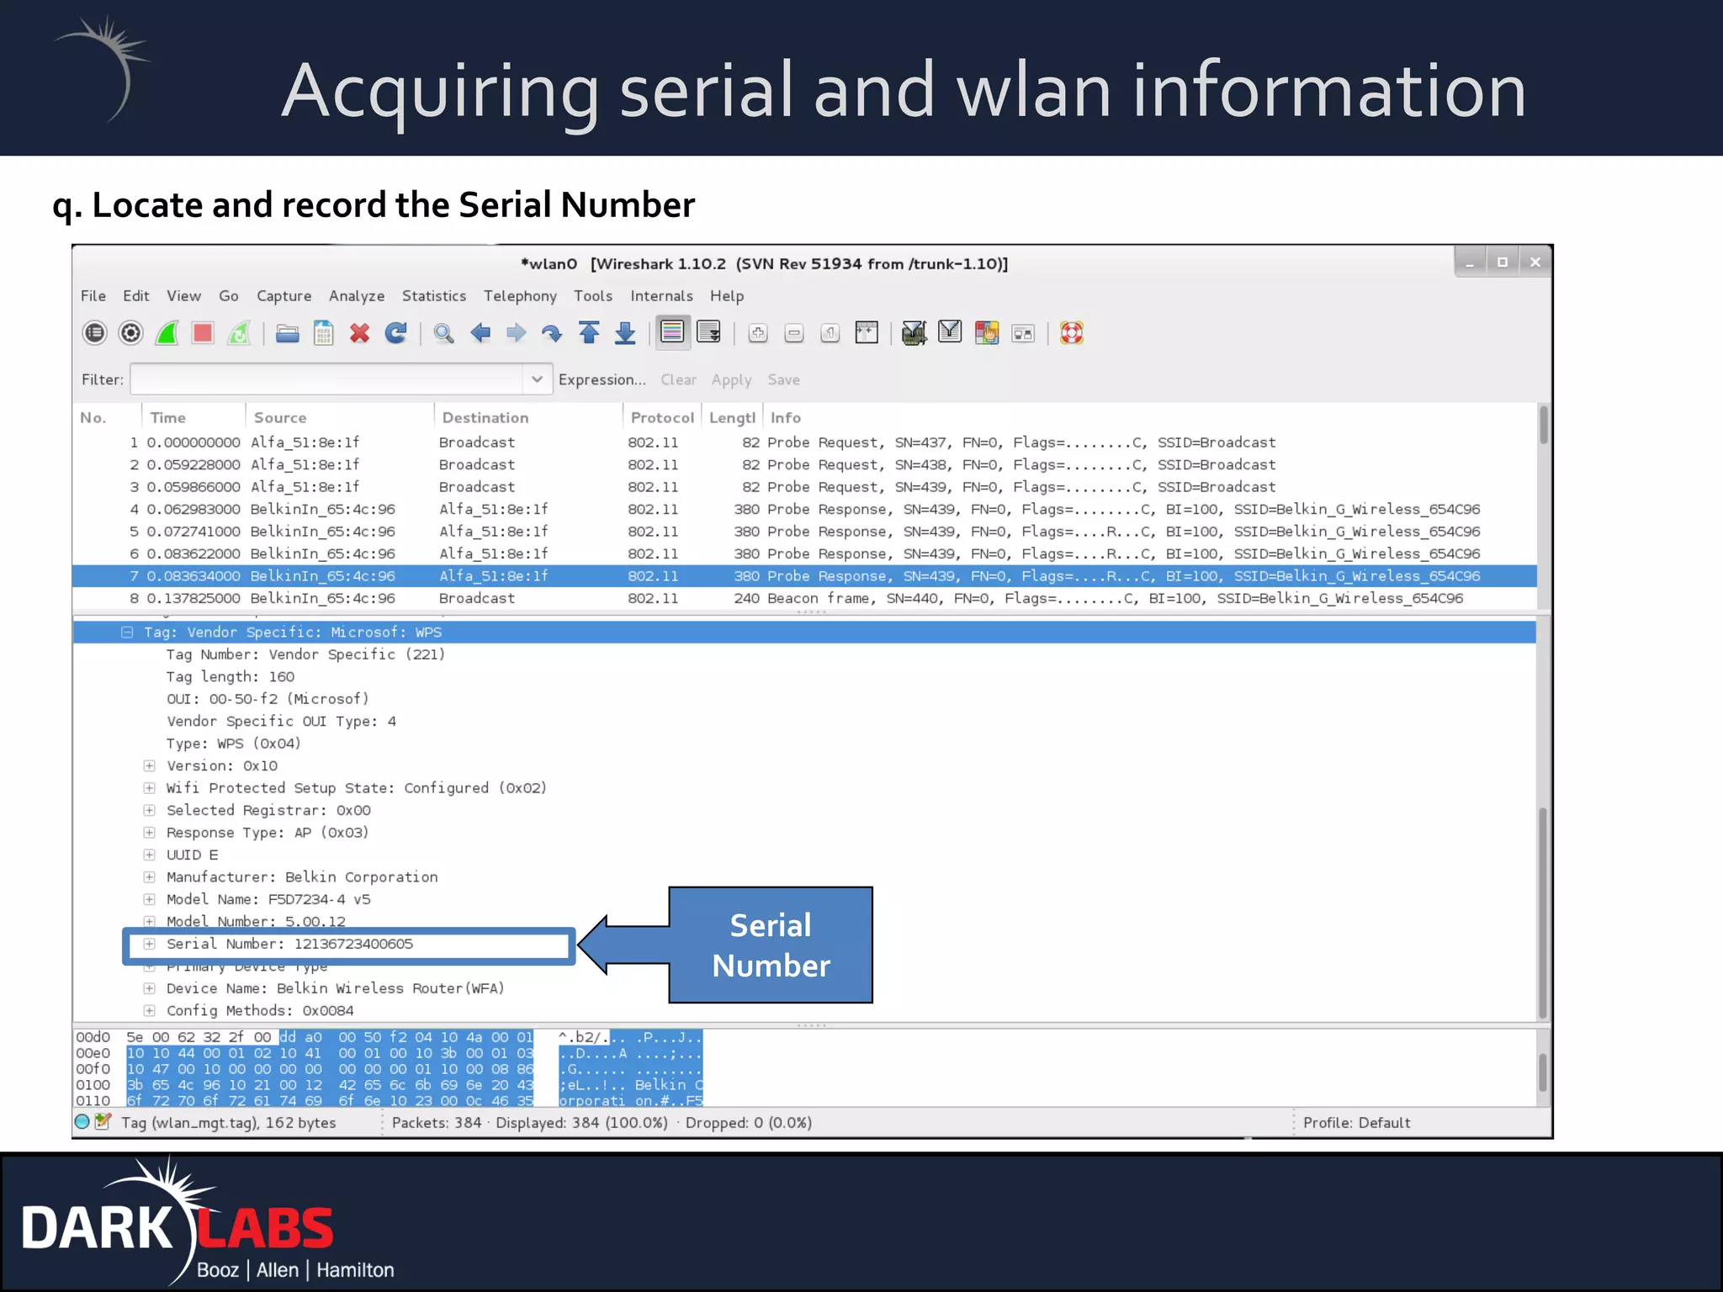This screenshot has width=1723, height=1292.
Task: Click the packet details pane scrollbar
Action: tap(1543, 913)
